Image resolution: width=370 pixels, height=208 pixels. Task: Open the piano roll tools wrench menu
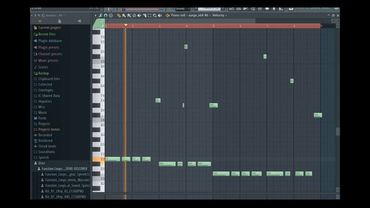[101, 16]
